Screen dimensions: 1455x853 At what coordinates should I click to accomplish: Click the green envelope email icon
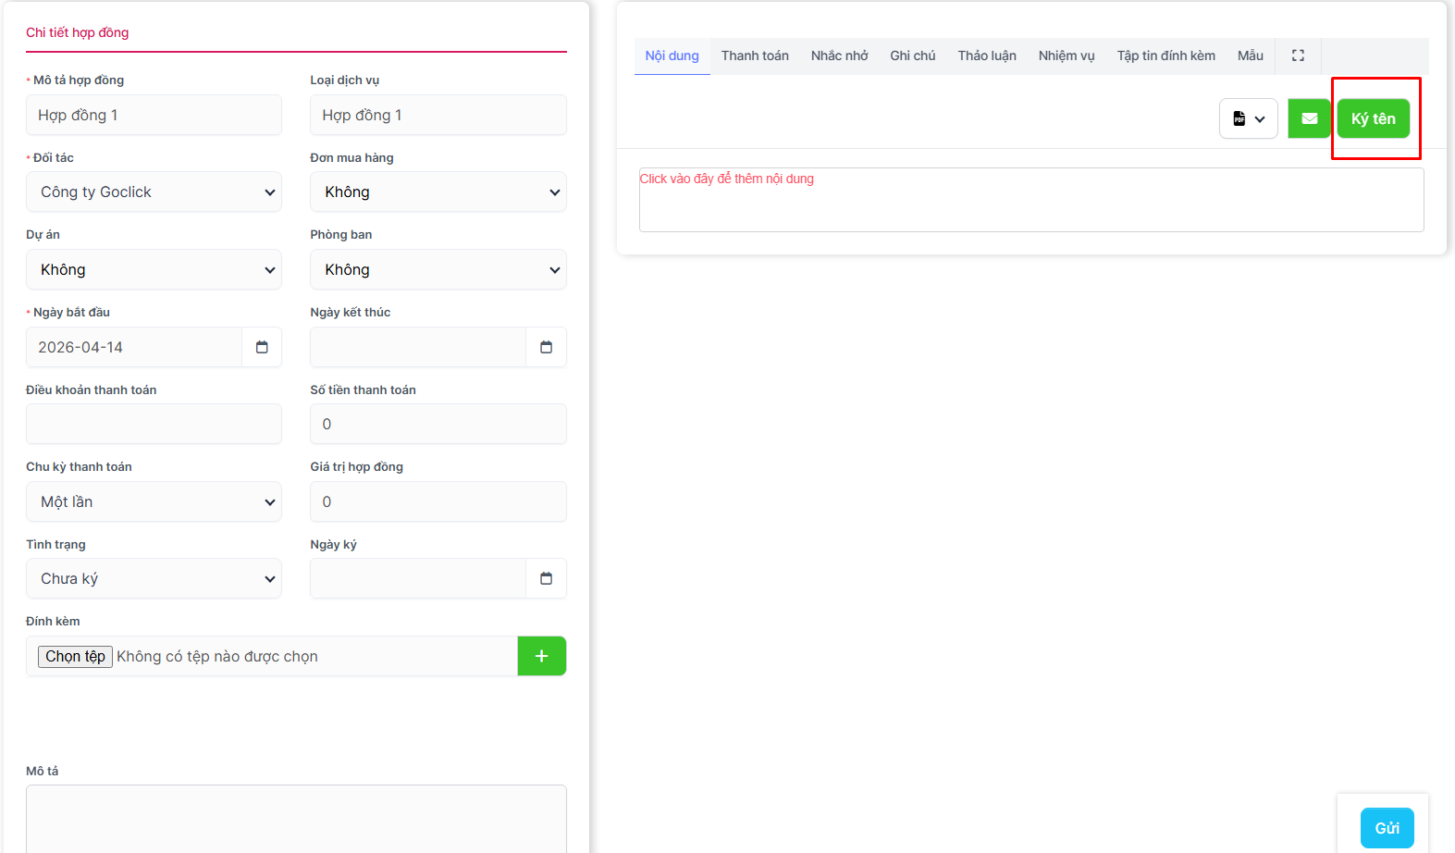[1309, 118]
